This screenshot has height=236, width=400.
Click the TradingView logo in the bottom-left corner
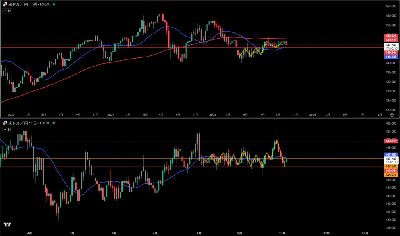click(x=7, y=225)
